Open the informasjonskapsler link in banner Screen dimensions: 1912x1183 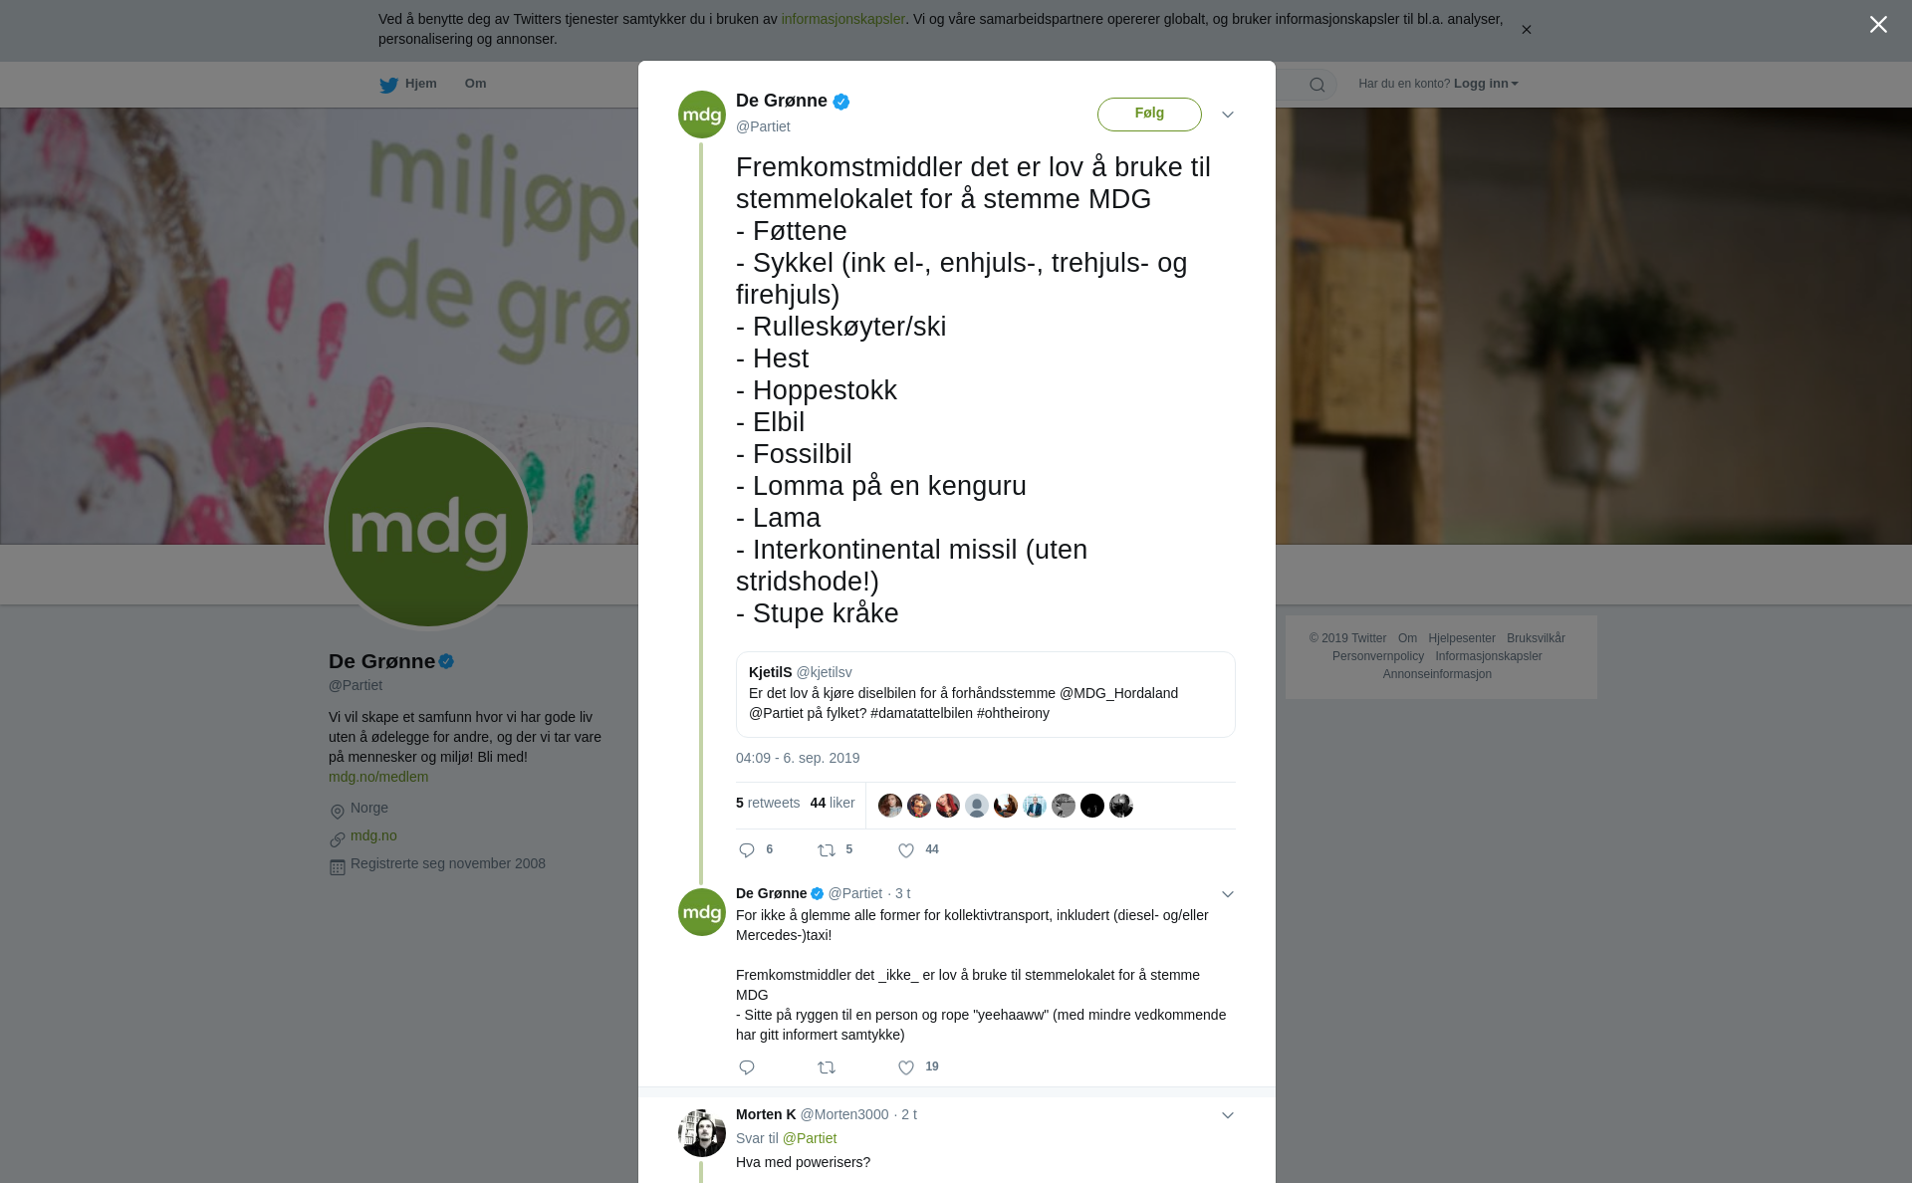tap(842, 19)
